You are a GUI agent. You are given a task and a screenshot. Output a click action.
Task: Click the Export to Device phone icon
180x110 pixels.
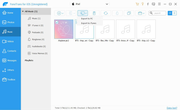pos(71,13)
